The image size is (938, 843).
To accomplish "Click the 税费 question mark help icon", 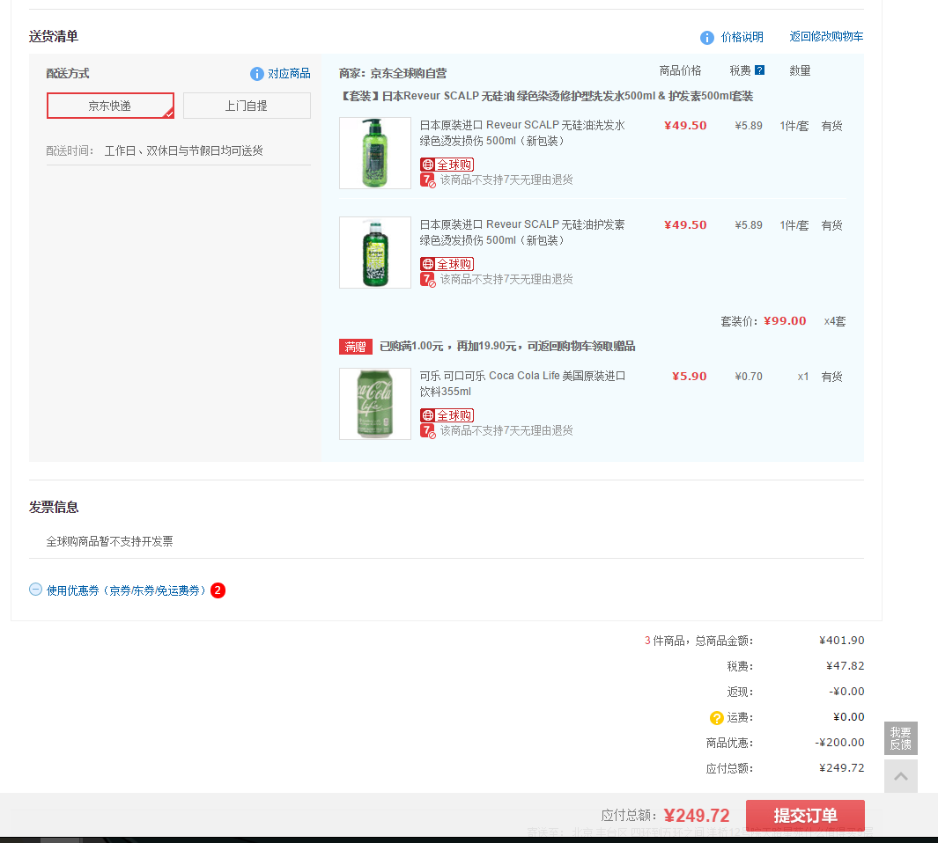I will [759, 70].
